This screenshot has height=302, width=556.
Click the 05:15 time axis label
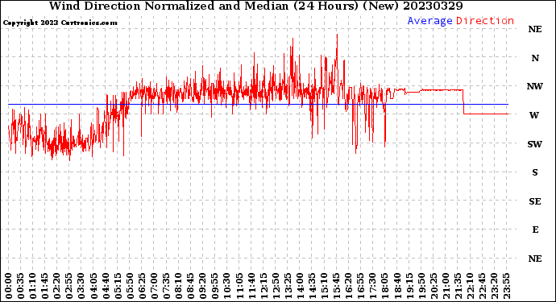click(118, 286)
